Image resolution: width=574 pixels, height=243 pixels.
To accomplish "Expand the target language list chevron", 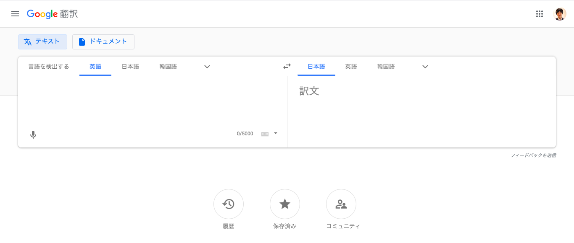I will pos(425,67).
